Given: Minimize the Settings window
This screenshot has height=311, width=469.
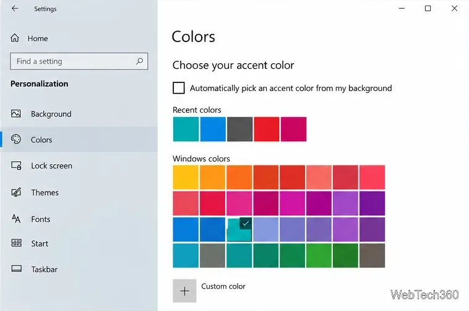Looking at the screenshot, I should 402,9.
